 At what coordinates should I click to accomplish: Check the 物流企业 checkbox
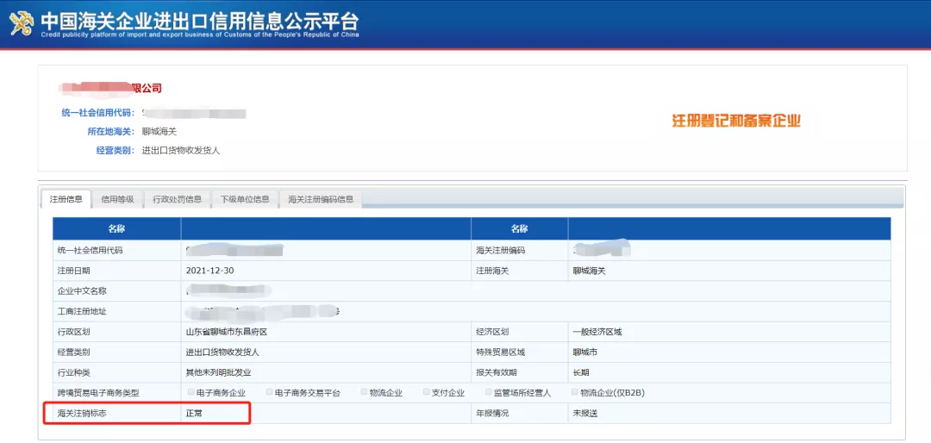click(364, 392)
